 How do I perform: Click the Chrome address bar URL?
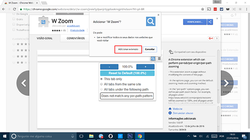point(84,9)
